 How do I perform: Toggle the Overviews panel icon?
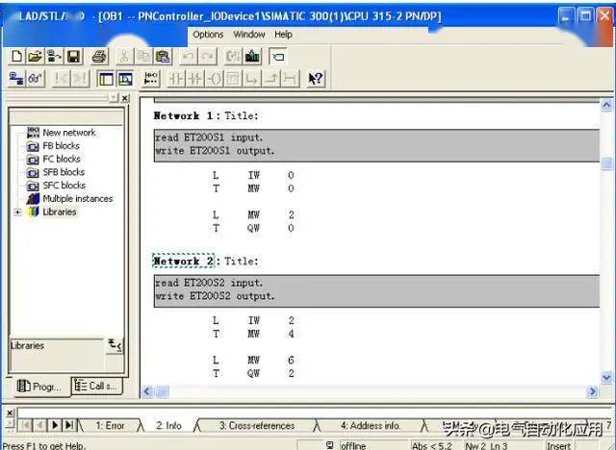[106, 79]
